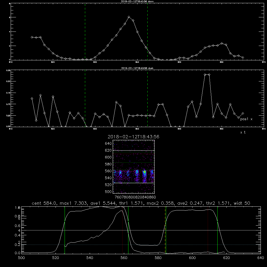Click the first diamond marker of dawn curve
The width and height of the screenshot is (267, 267).
[x=32, y=37]
